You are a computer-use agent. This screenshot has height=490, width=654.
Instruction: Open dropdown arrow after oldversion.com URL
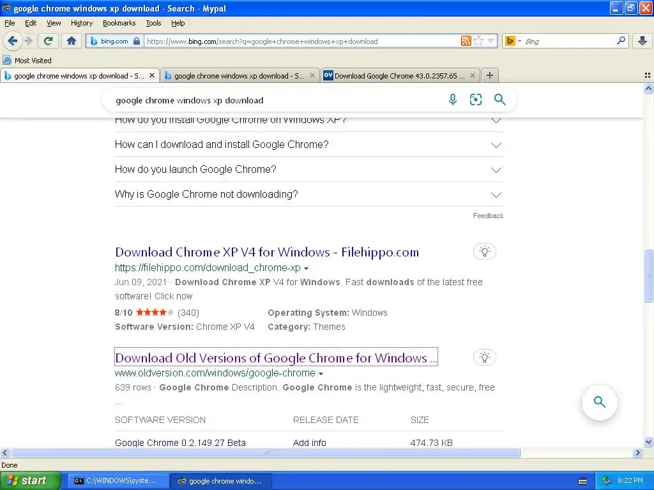coord(321,374)
